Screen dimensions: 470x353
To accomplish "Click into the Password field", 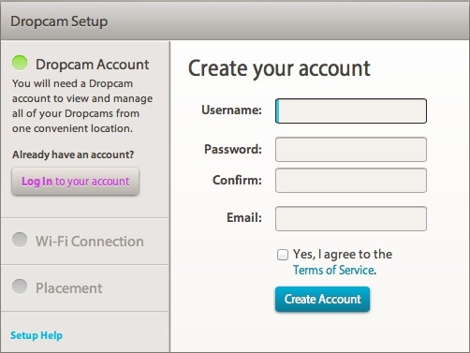I will [351, 149].
